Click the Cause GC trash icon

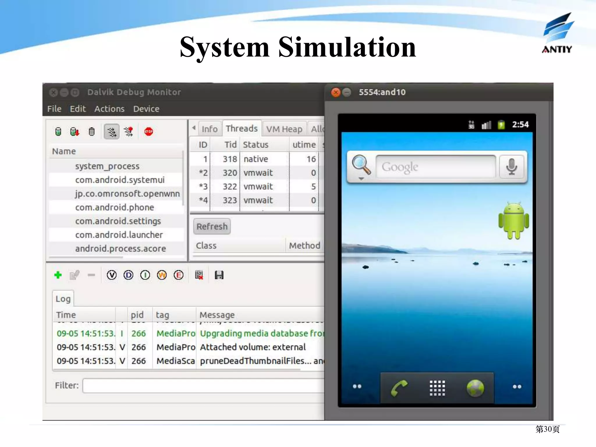pyautogui.click(x=92, y=132)
